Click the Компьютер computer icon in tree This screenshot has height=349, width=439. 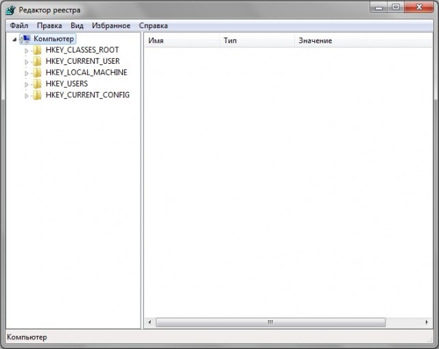pos(26,39)
